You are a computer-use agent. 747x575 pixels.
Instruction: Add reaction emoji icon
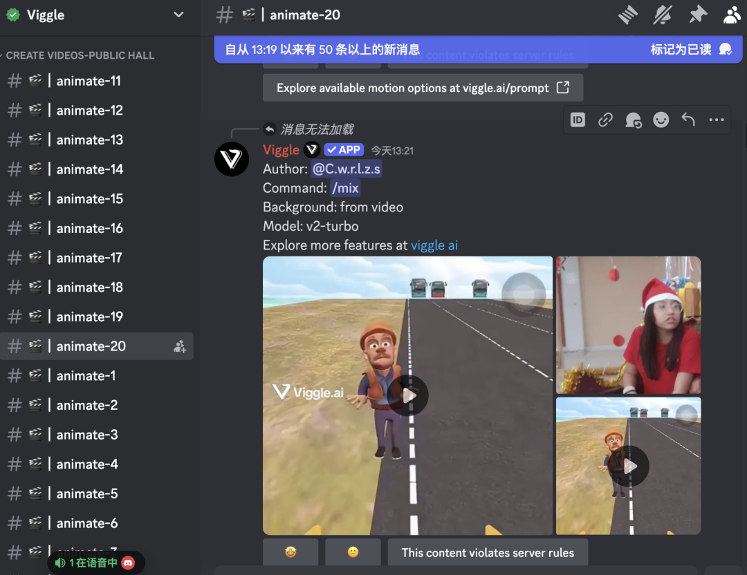(661, 120)
